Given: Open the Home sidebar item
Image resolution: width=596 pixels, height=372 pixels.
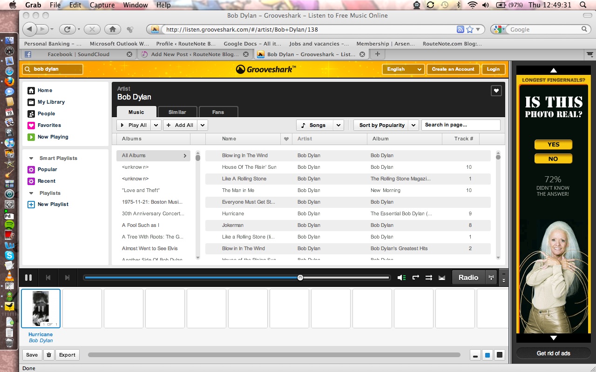Looking at the screenshot, I should [45, 90].
